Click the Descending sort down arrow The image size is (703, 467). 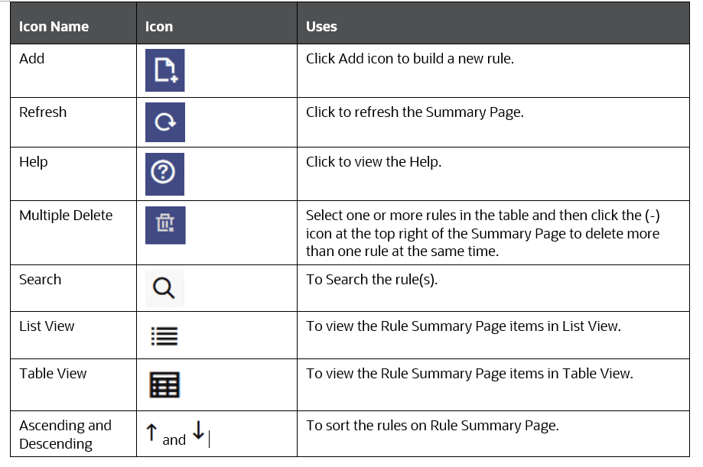coord(198,431)
